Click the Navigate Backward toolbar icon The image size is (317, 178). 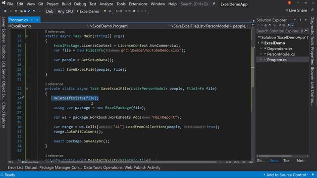tap(5, 11)
